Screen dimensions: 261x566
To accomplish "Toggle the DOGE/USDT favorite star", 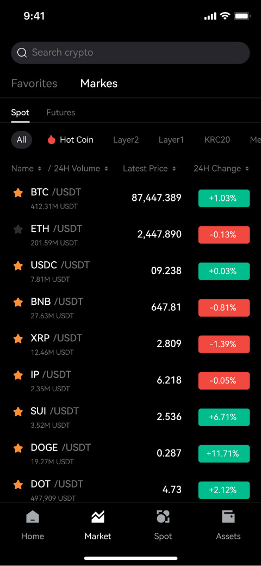I will click(x=18, y=448).
